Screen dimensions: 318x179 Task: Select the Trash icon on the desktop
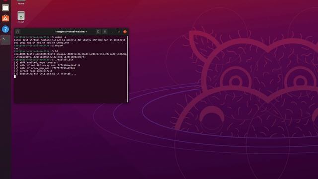[x=21, y=17]
